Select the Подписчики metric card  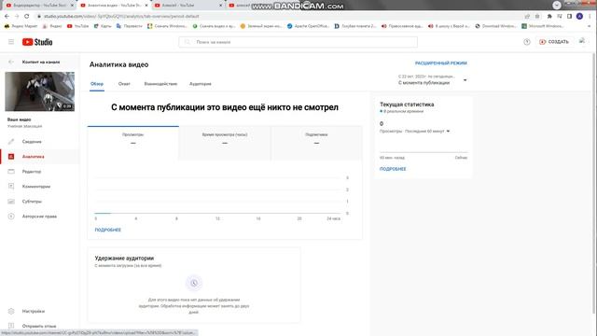click(316, 143)
